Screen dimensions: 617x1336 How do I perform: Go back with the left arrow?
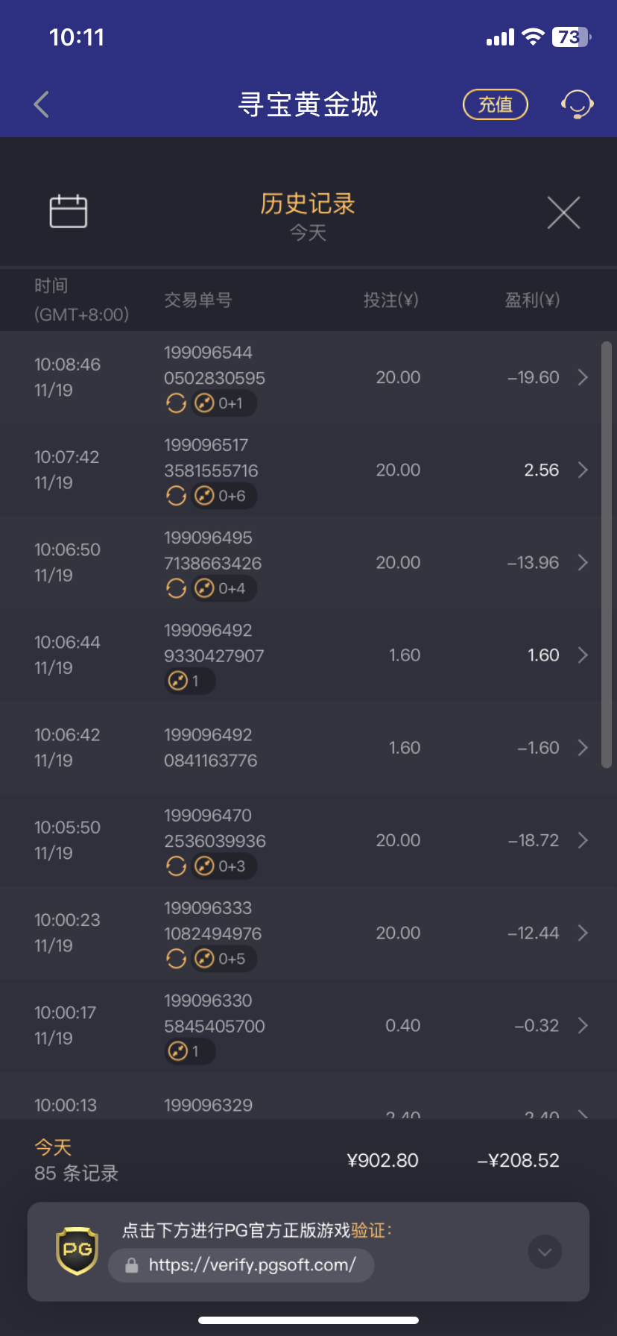(42, 104)
